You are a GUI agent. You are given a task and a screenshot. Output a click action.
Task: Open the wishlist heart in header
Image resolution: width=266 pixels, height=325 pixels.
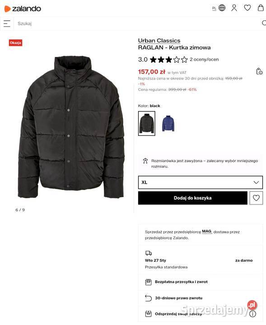click(247, 8)
